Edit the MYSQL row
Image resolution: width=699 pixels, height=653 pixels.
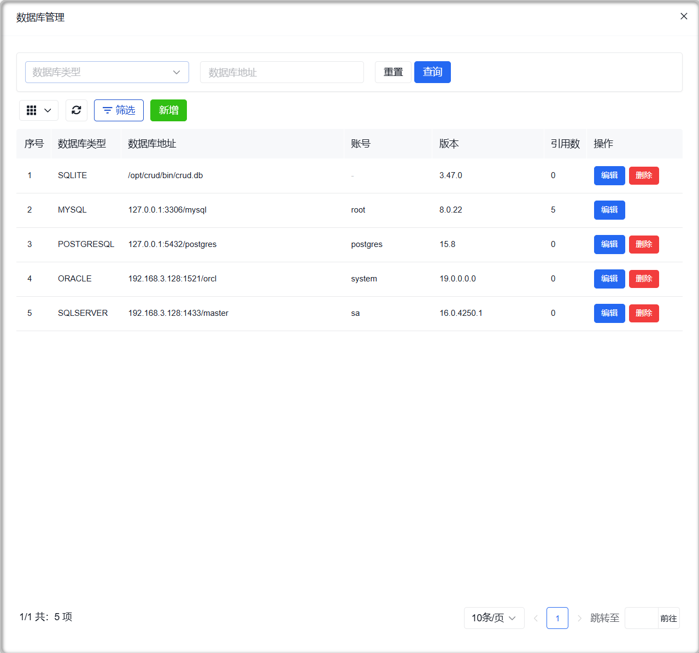click(x=609, y=210)
